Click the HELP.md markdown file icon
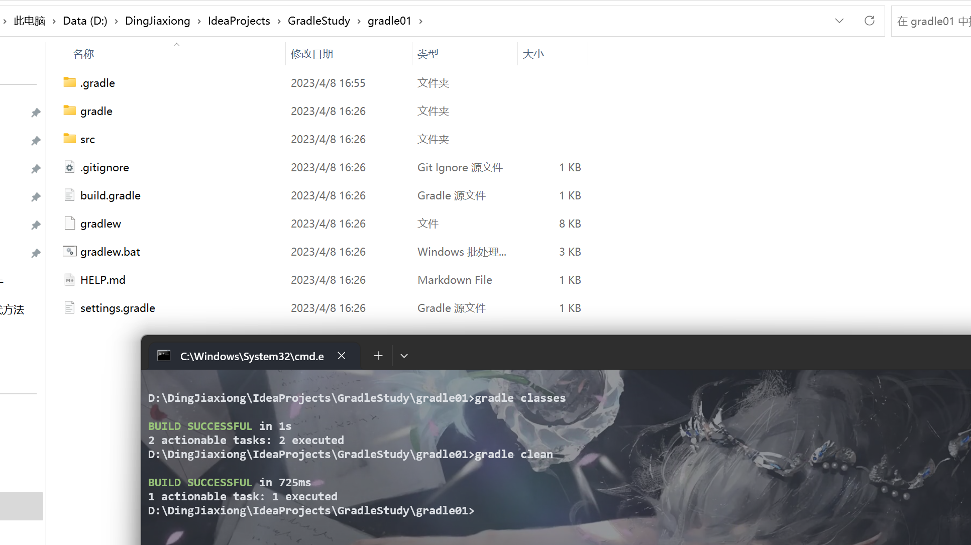971x545 pixels. 70,280
